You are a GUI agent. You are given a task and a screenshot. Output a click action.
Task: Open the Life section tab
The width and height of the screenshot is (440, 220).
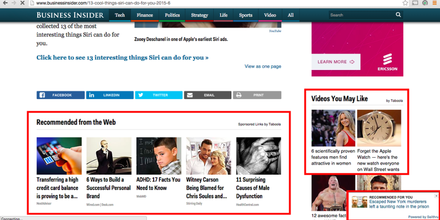coord(224,15)
